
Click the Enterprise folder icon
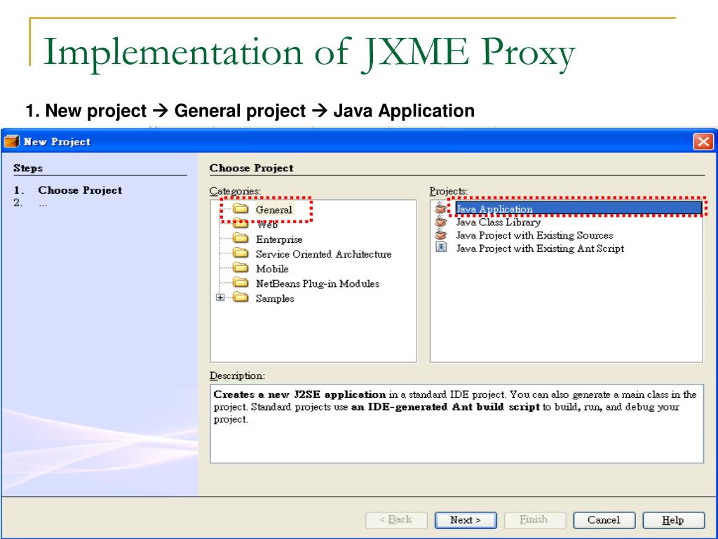click(x=241, y=239)
